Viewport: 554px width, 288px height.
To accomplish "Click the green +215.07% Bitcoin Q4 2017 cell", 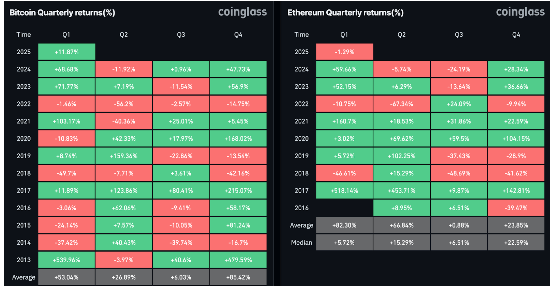I will pos(238,191).
